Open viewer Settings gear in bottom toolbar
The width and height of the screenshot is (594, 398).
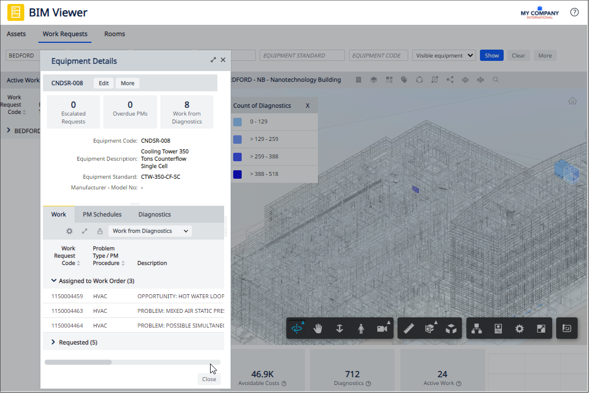(x=520, y=330)
